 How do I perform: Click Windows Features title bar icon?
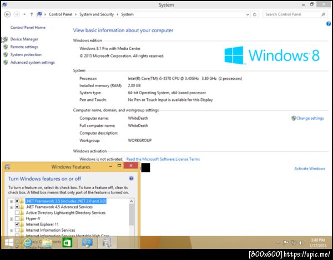pyautogui.click(x=7, y=167)
